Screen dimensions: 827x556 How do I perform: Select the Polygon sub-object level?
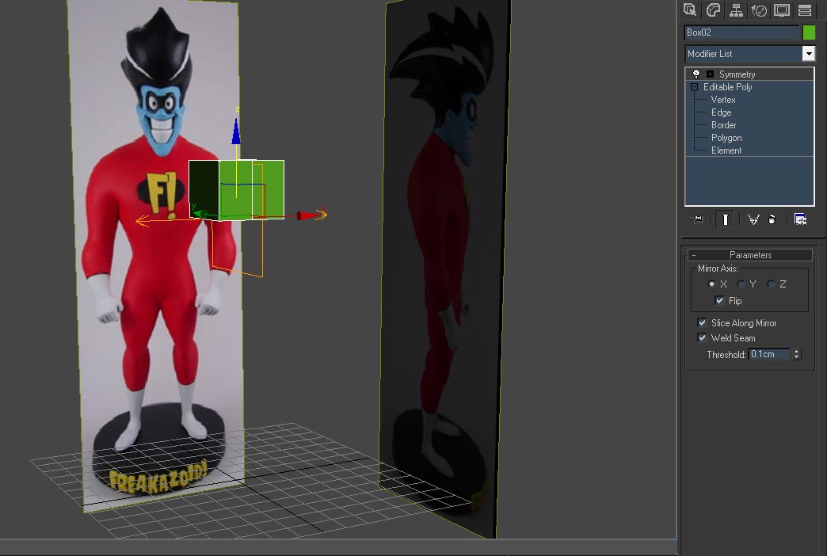tap(726, 138)
